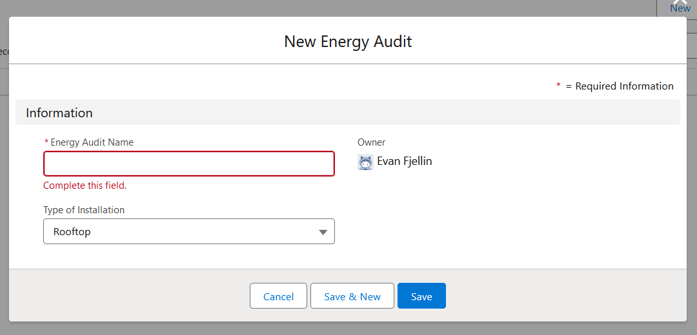Click the Owner field label
This screenshot has height=335, width=697.
[371, 142]
